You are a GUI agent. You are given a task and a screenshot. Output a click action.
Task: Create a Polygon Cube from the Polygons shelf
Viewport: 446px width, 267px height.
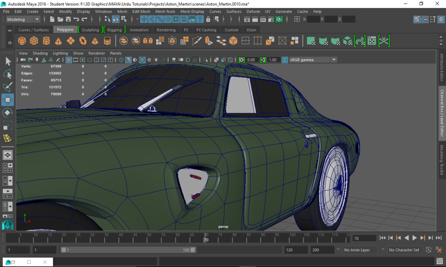click(x=34, y=41)
